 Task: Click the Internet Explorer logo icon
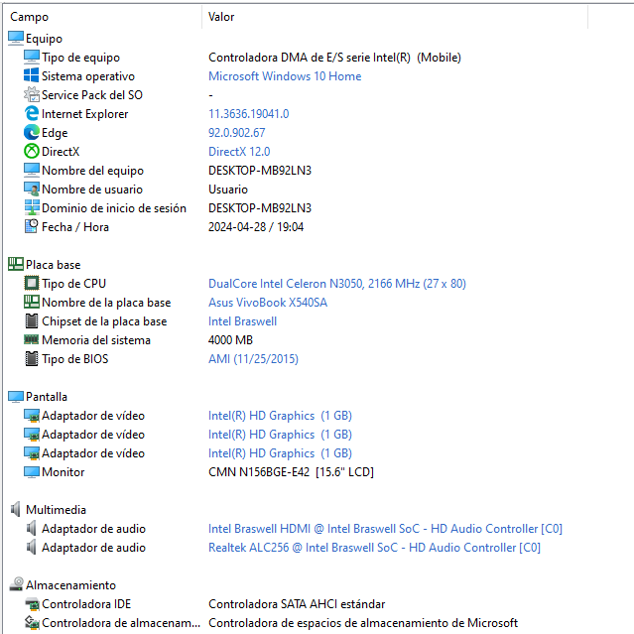32,114
